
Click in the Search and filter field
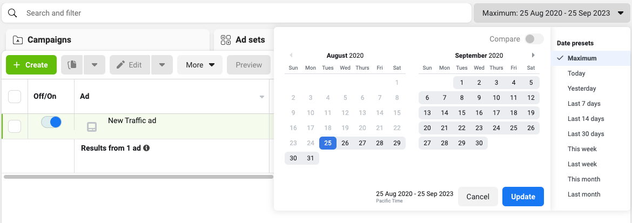[x=243, y=13]
